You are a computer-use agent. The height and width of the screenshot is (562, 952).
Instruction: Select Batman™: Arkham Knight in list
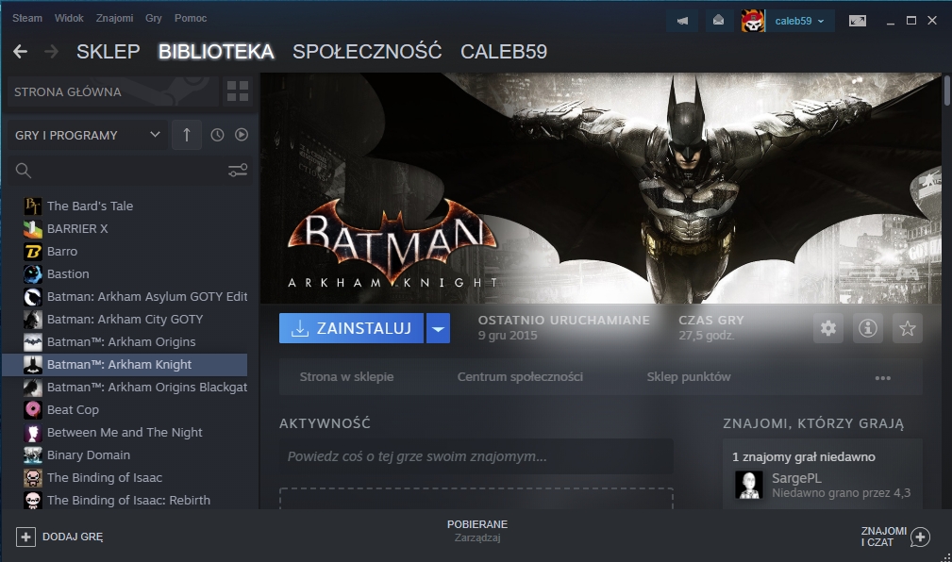(125, 365)
